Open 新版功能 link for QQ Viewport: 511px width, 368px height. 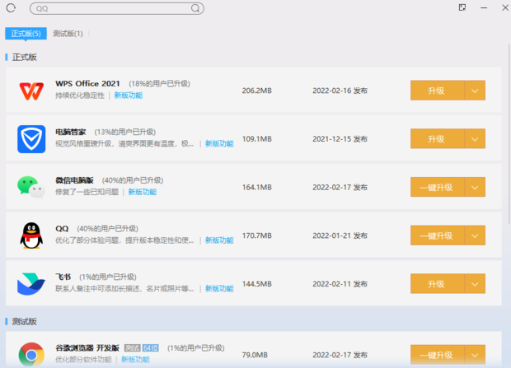click(219, 240)
